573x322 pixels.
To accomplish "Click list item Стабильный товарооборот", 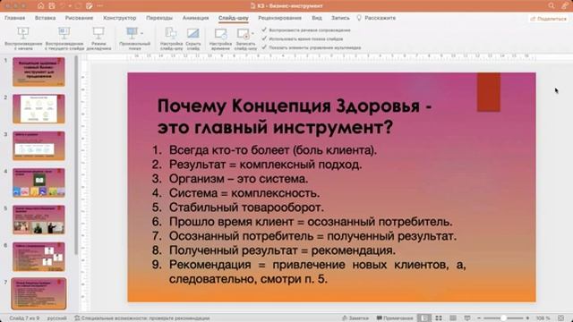I will click(x=246, y=208).
